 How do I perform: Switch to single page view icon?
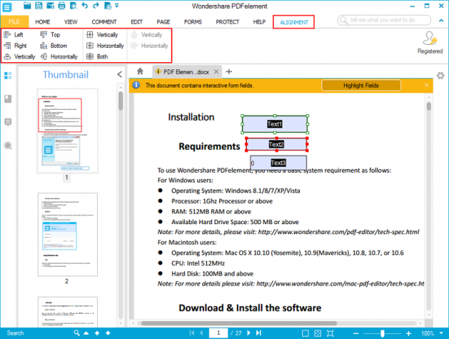point(306,333)
